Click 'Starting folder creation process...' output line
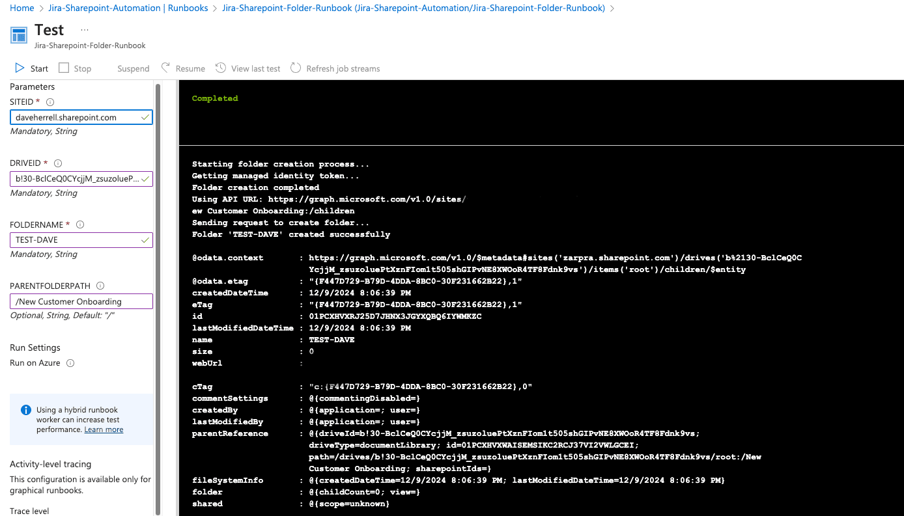The width and height of the screenshot is (904, 516). click(x=281, y=164)
